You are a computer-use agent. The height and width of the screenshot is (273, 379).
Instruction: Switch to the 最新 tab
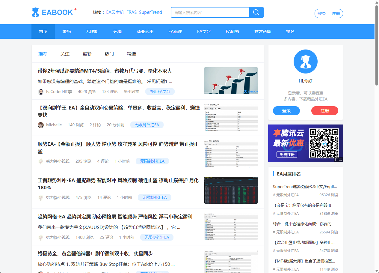[87, 54]
